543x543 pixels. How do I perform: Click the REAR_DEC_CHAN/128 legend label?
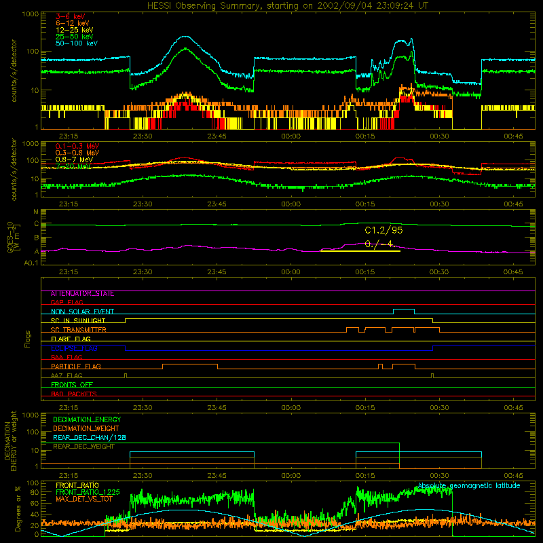point(90,438)
